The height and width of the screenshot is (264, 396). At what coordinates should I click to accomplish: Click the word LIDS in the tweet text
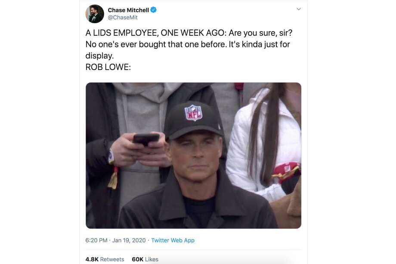point(102,32)
